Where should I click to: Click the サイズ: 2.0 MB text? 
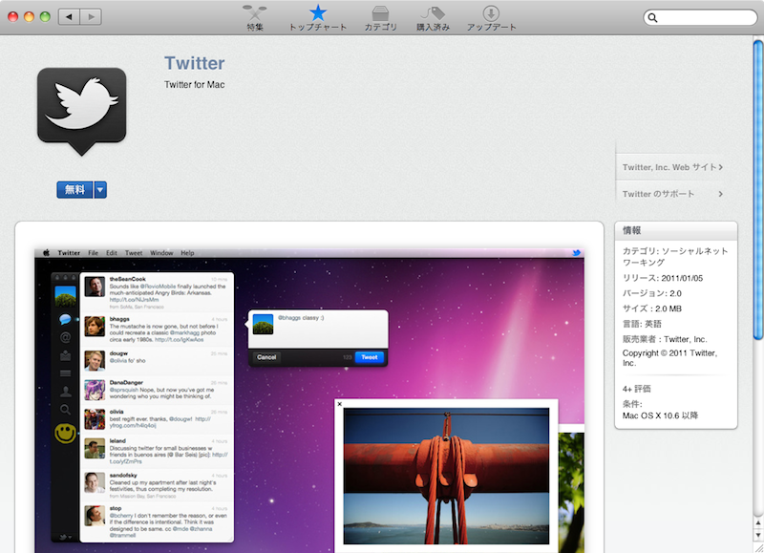pos(652,308)
